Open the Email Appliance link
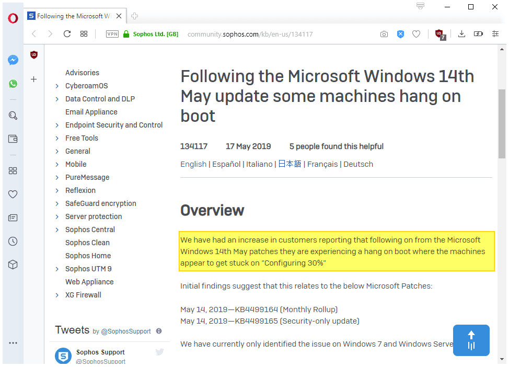Screen dimensions: 509x367 [91, 112]
